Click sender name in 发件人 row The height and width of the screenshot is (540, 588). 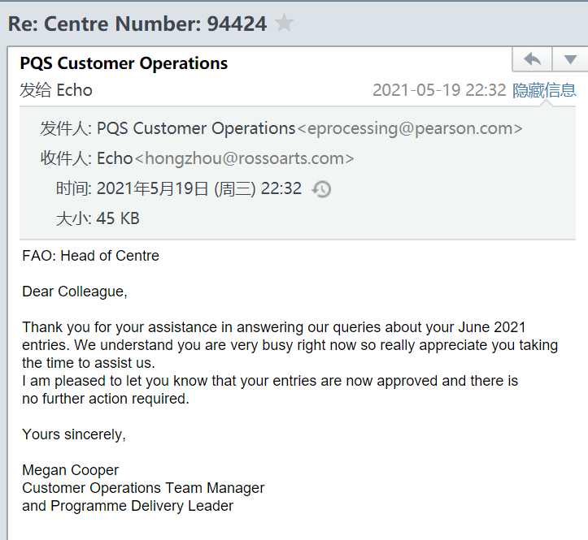tap(196, 128)
